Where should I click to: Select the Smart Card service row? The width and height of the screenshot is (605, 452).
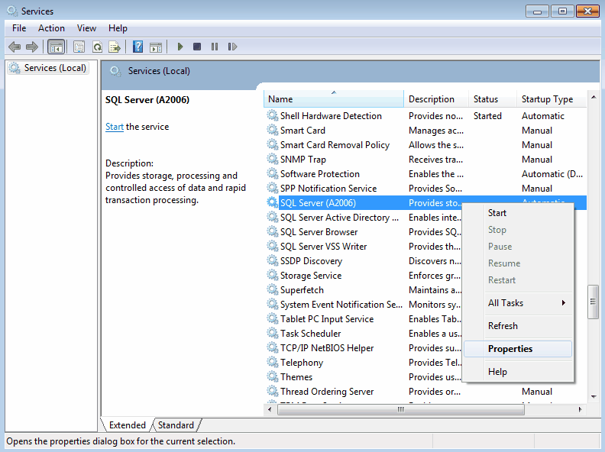(426, 131)
